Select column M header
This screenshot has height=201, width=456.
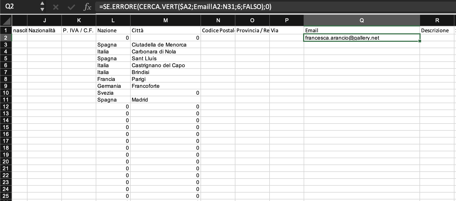[x=165, y=20]
